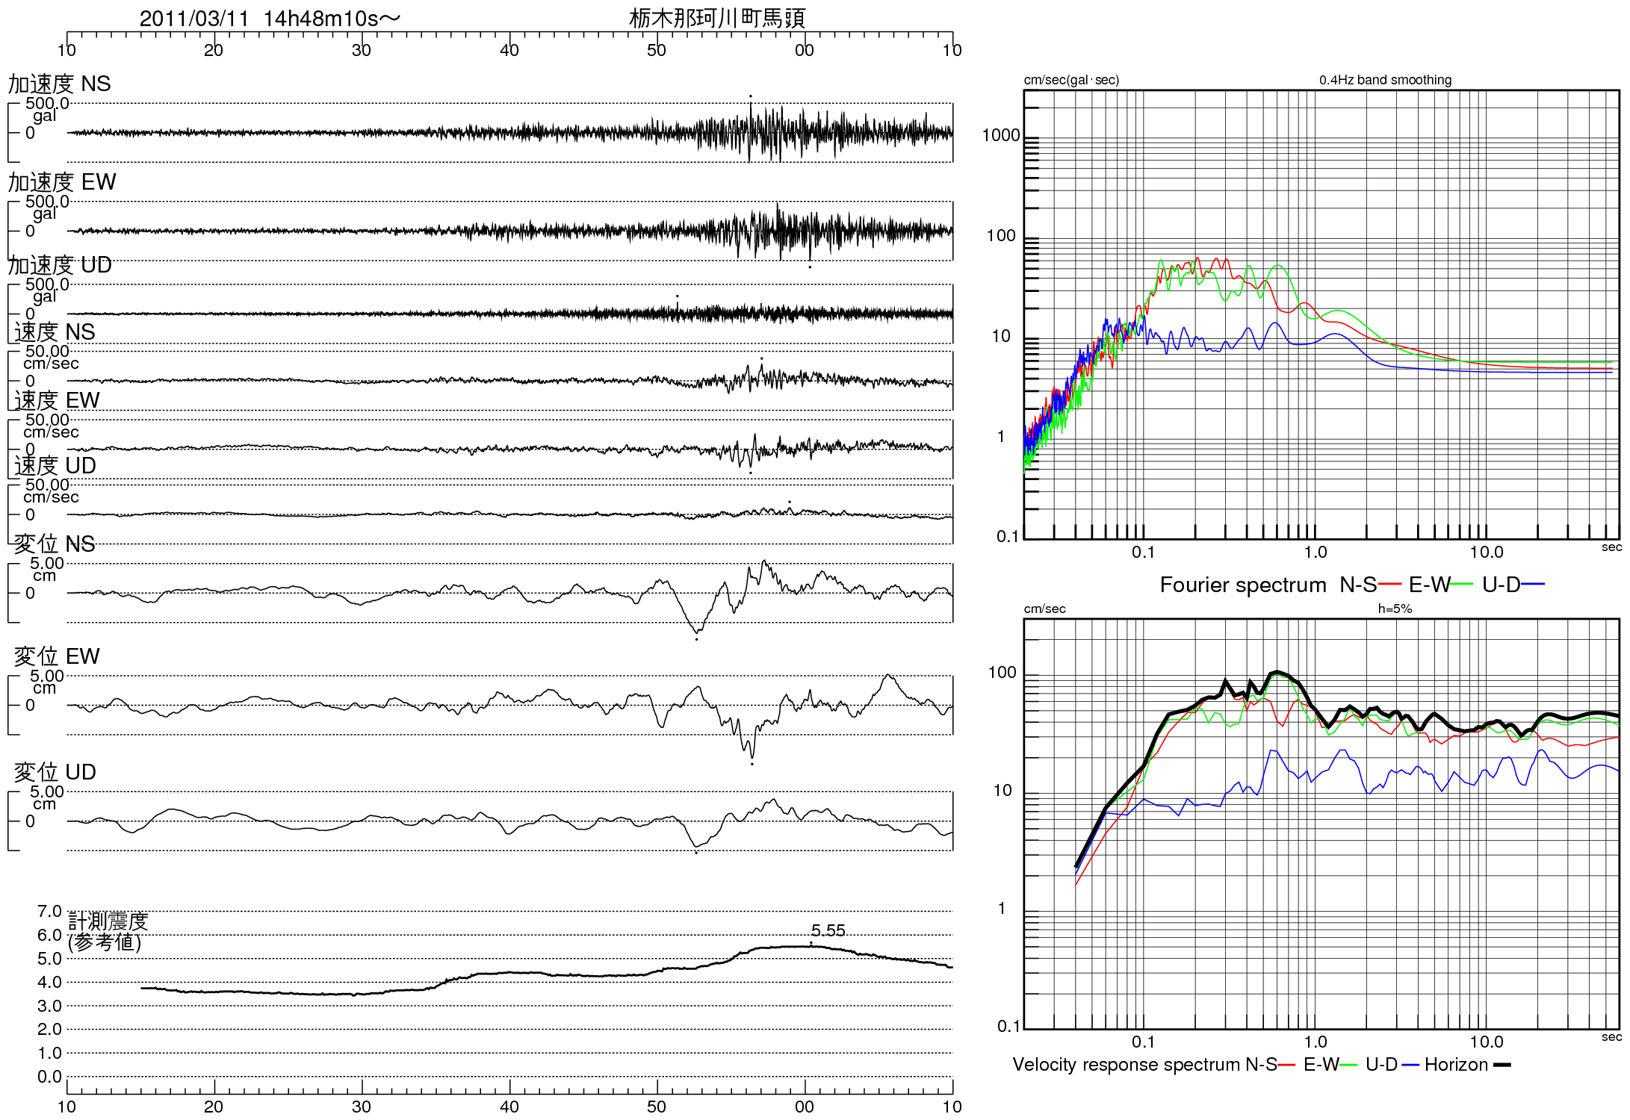Click the 5.55 peak intensity value label

pos(828,930)
